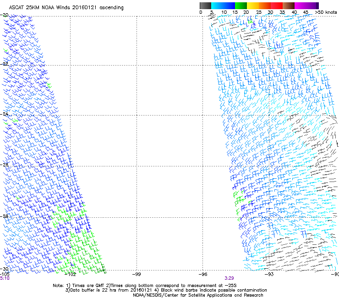Click the orange 25–30 knots color segment
This screenshot has height=298, width=339.
(x=265, y=6)
